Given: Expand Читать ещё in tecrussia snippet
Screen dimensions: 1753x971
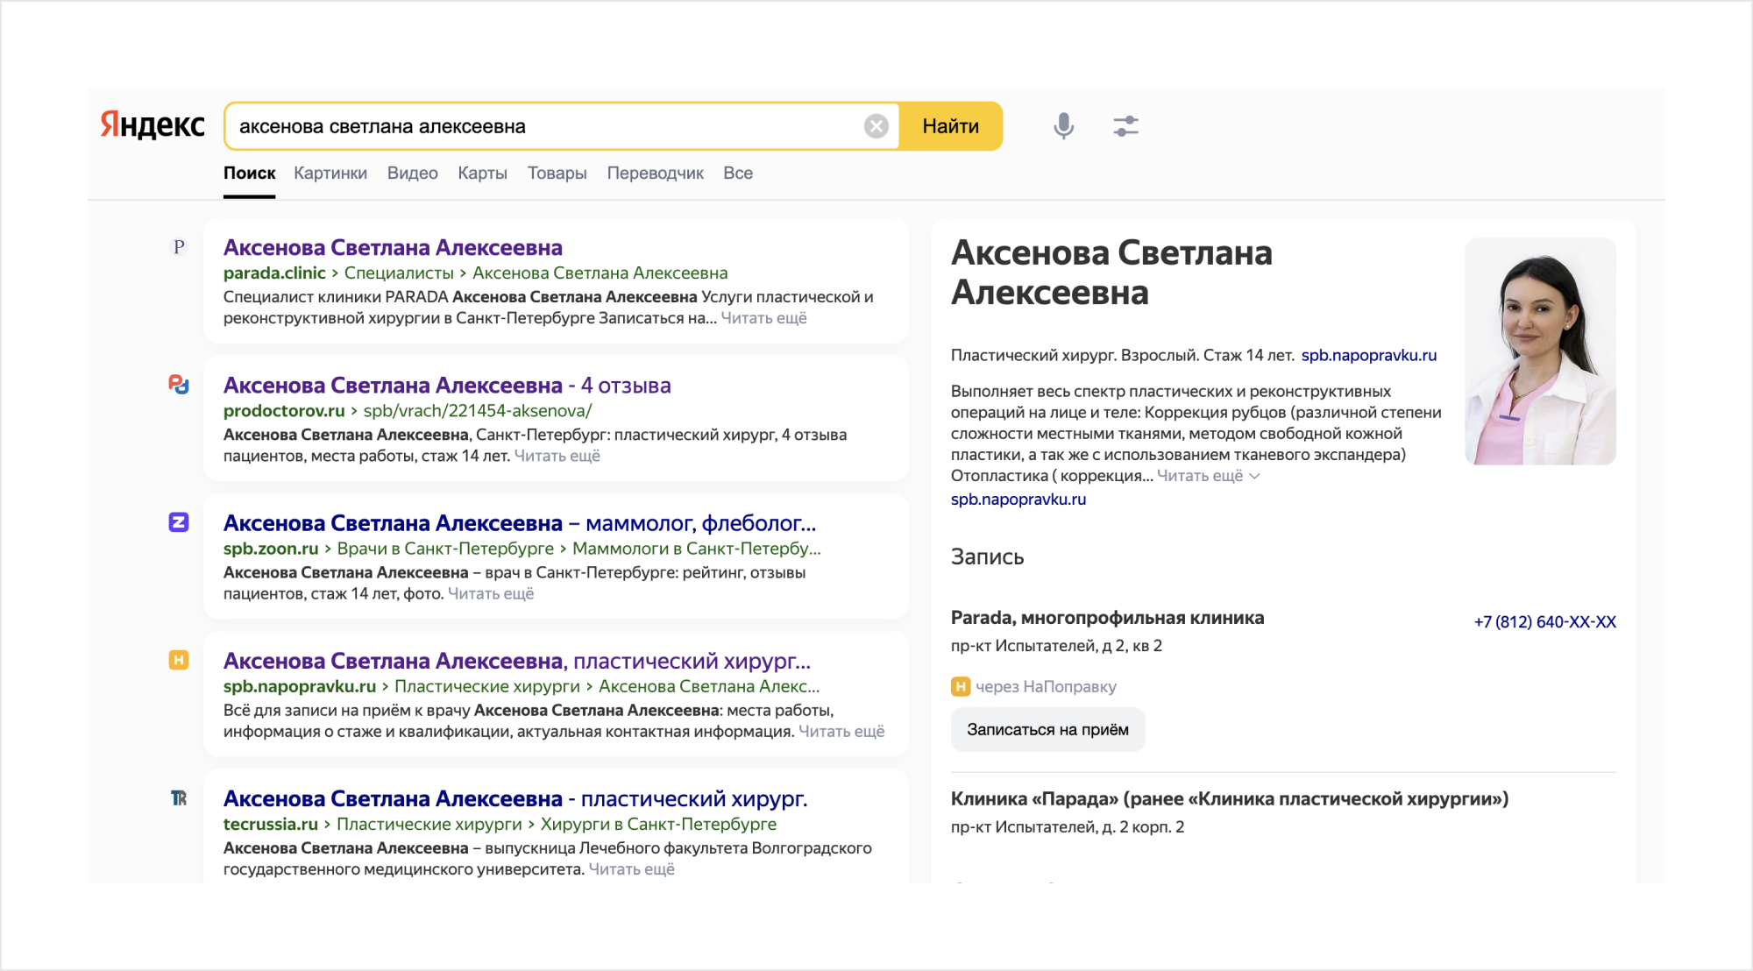Looking at the screenshot, I should 631,868.
